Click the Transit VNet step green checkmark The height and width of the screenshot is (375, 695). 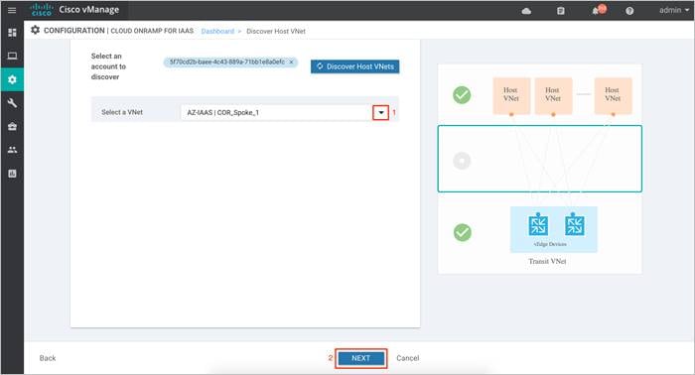(463, 232)
